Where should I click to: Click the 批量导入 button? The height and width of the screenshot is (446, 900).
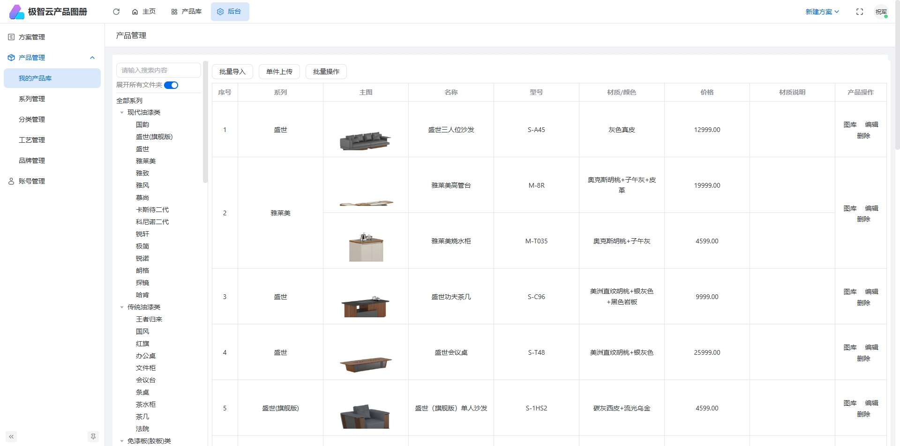[232, 72]
